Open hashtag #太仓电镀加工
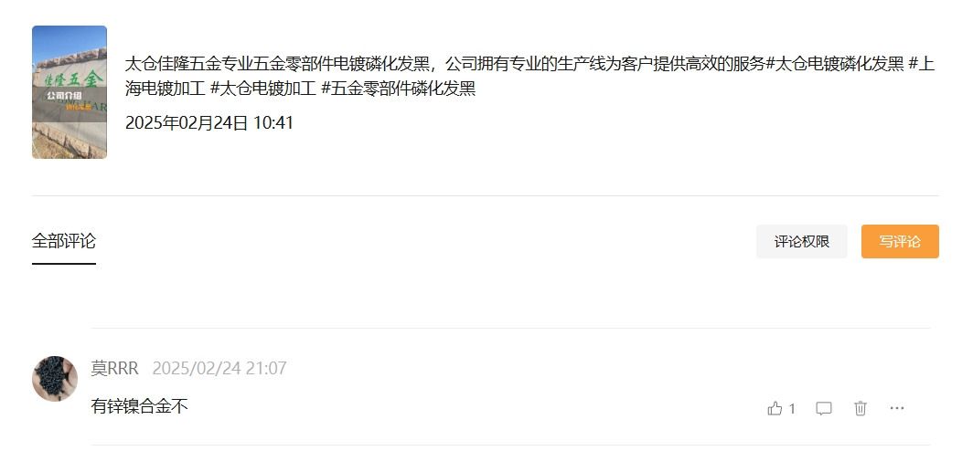 [263, 89]
